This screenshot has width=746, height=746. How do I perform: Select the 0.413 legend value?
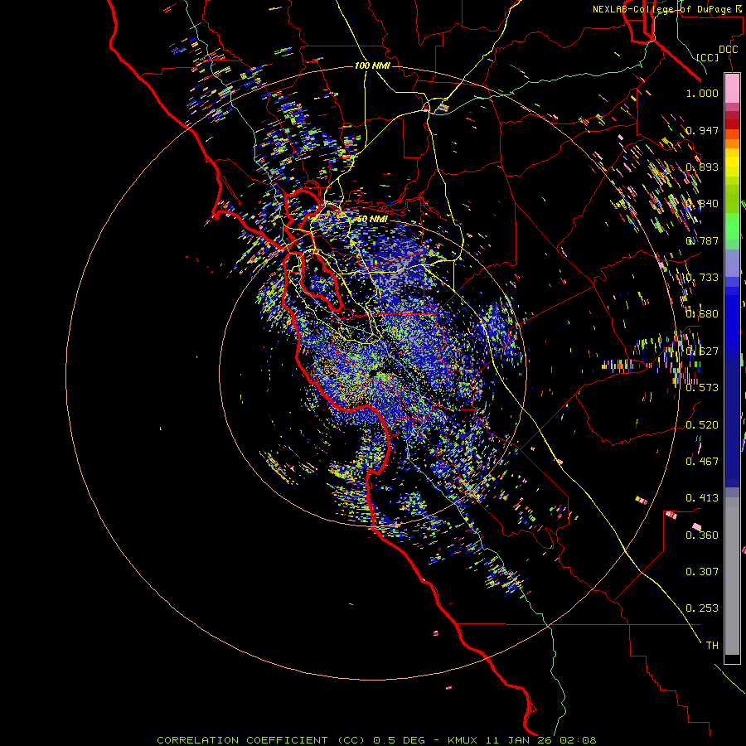(702, 497)
